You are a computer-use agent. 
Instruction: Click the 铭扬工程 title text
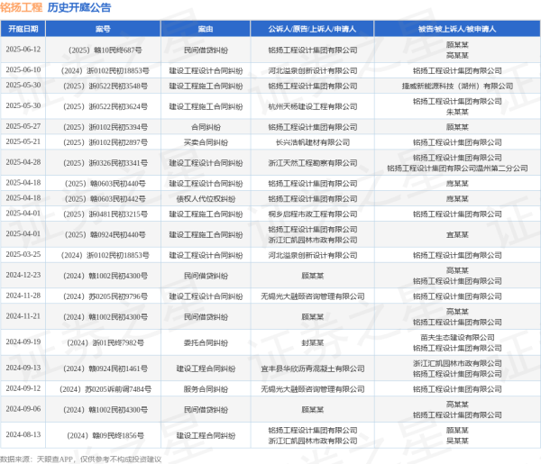[21, 7]
